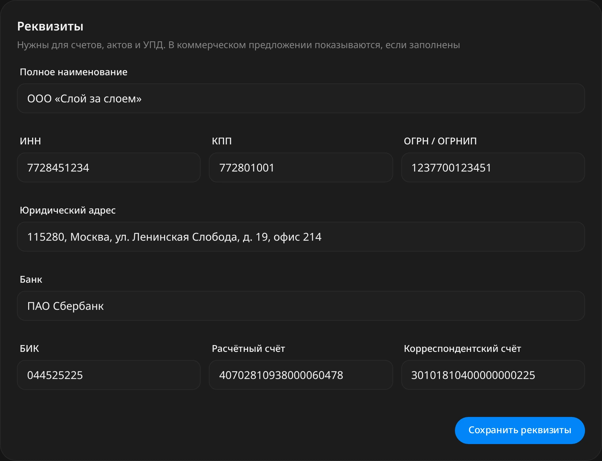Click the Банк label
Viewport: 602px width, 461px height.
coord(31,279)
